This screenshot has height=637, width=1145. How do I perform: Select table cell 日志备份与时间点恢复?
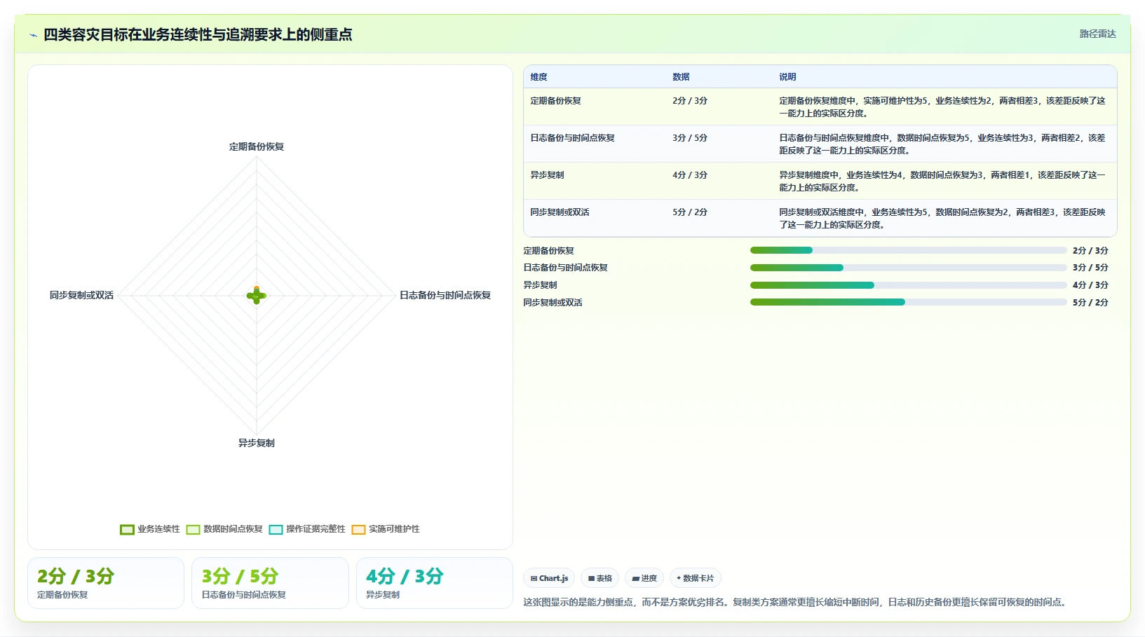coord(572,138)
